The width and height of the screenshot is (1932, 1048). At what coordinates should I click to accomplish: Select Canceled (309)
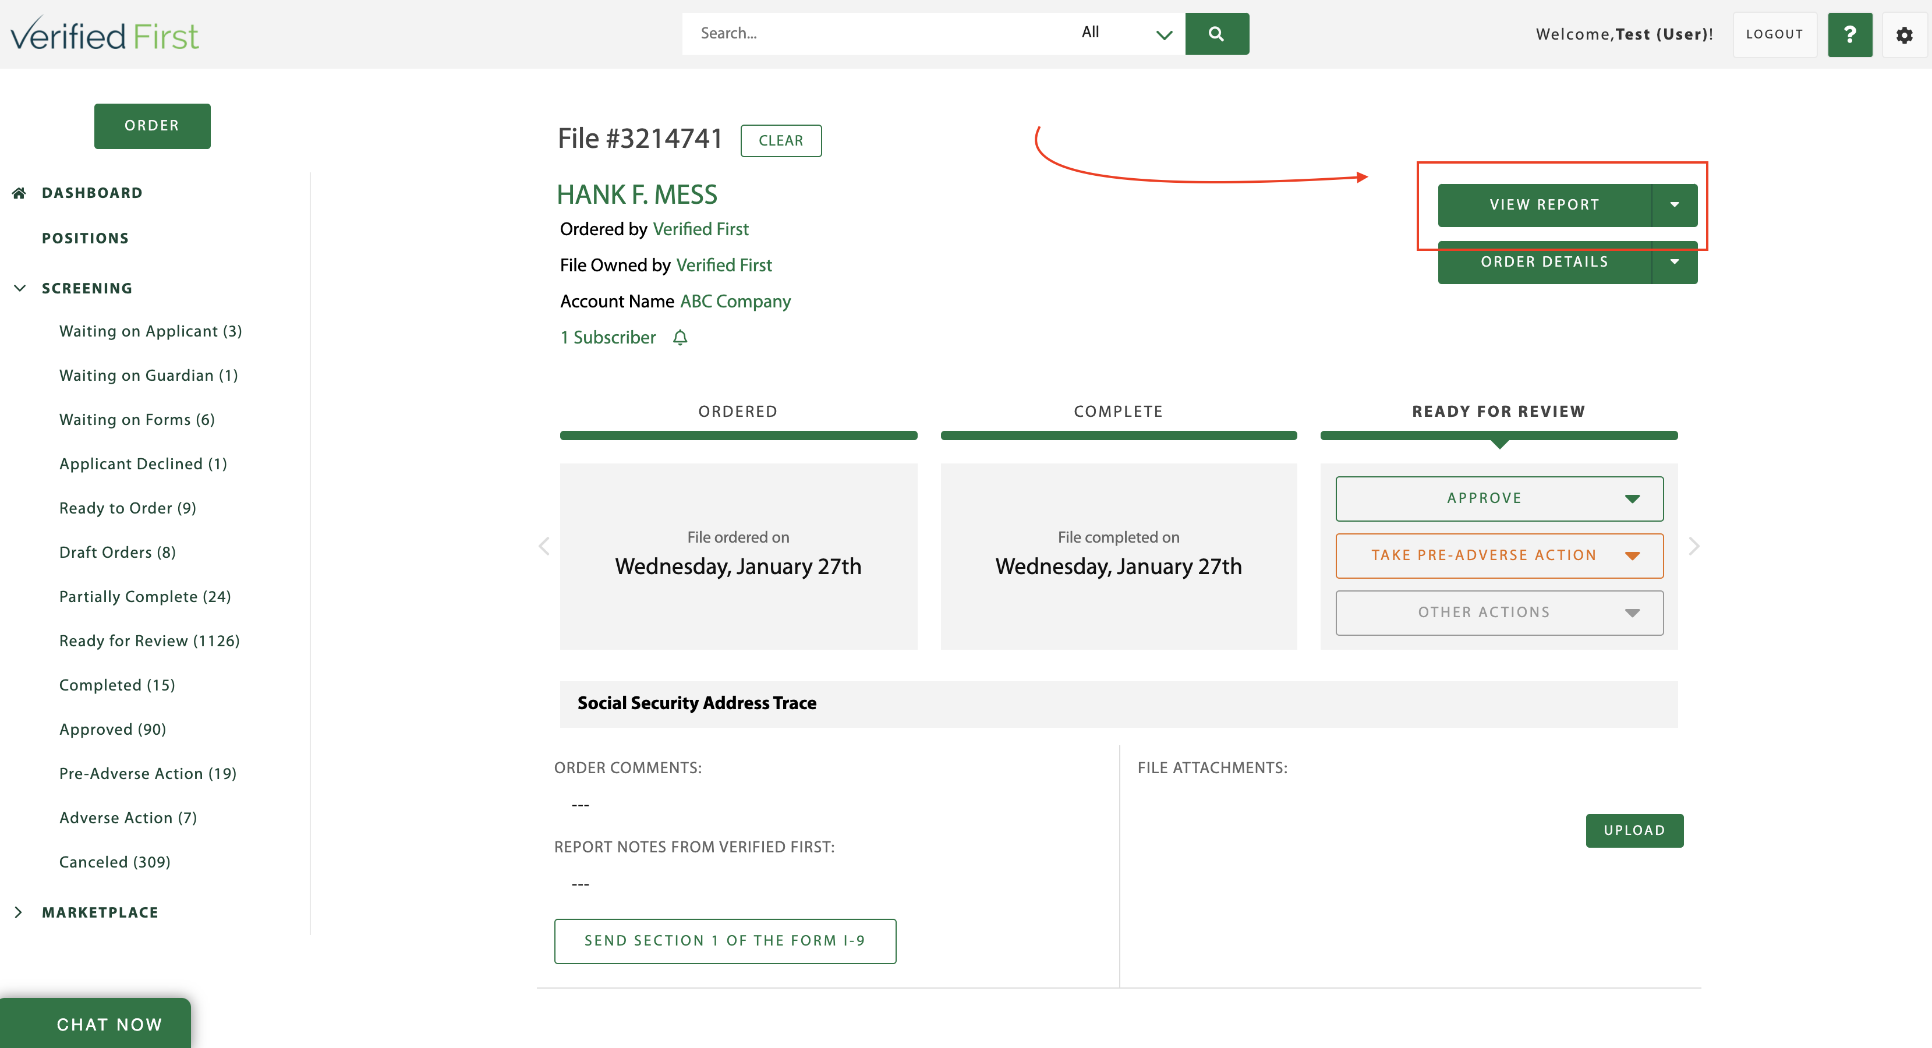(x=115, y=862)
